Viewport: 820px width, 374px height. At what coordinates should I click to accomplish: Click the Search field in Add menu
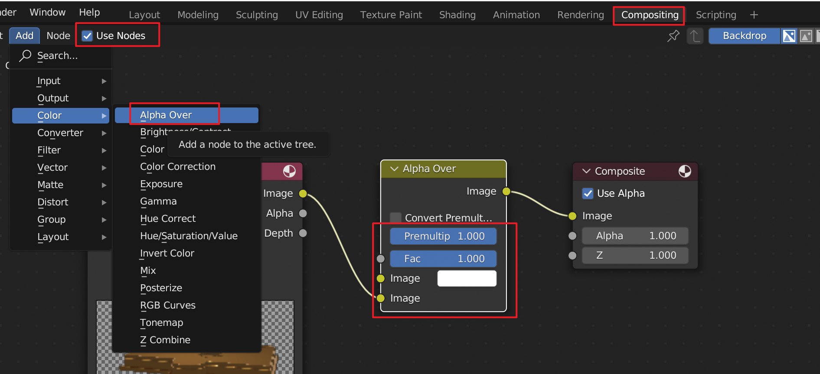pyautogui.click(x=61, y=56)
